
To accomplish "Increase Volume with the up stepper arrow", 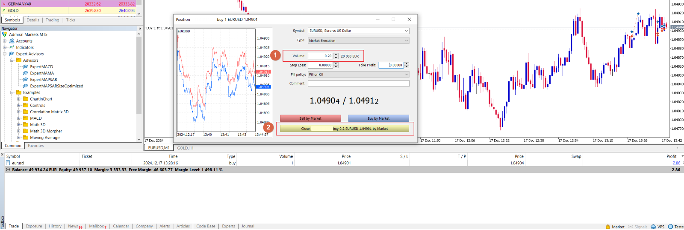I will pos(336,55).
